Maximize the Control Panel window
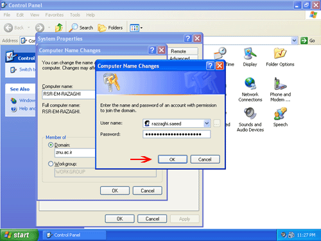Screen dimensions: 321x241 tap(306, 5)
